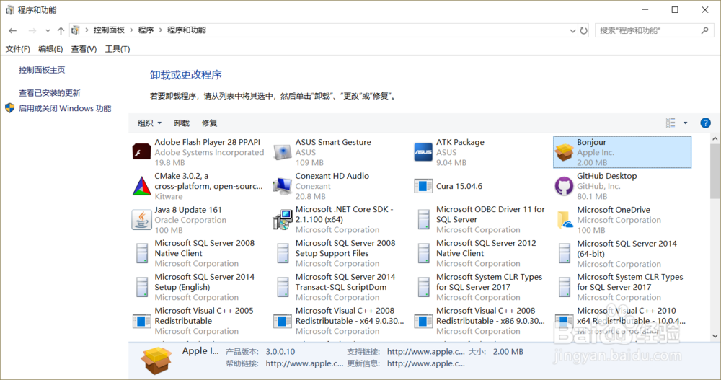Click the program list scrollbar down arrow
Image resolution: width=721 pixels, height=380 pixels.
point(715,336)
